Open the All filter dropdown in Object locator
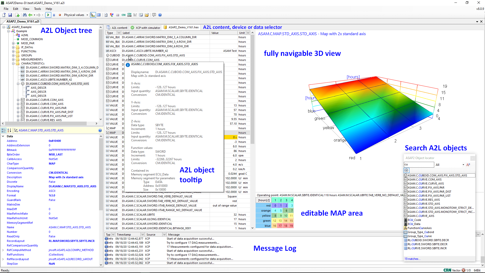Screen dimensions: 485x273 click(x=463, y=165)
